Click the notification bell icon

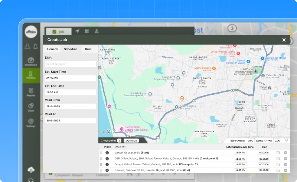point(35,46)
